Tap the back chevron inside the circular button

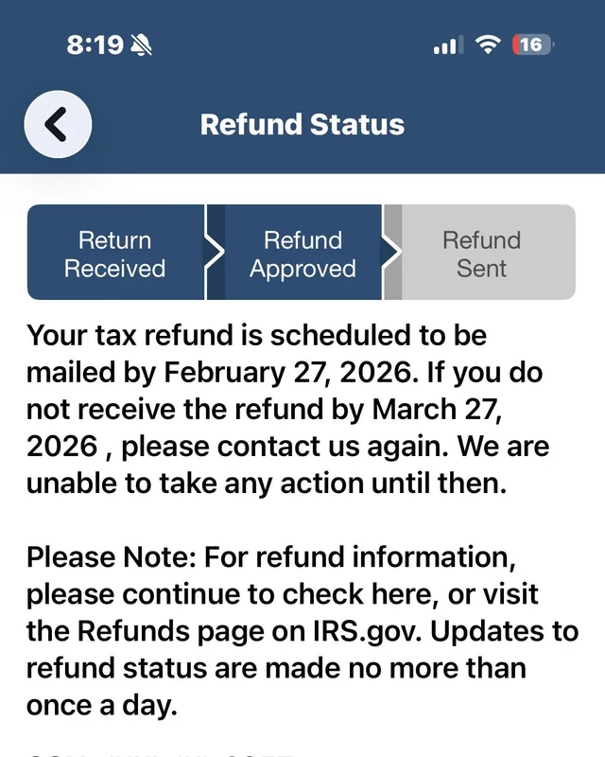pyautogui.click(x=55, y=124)
